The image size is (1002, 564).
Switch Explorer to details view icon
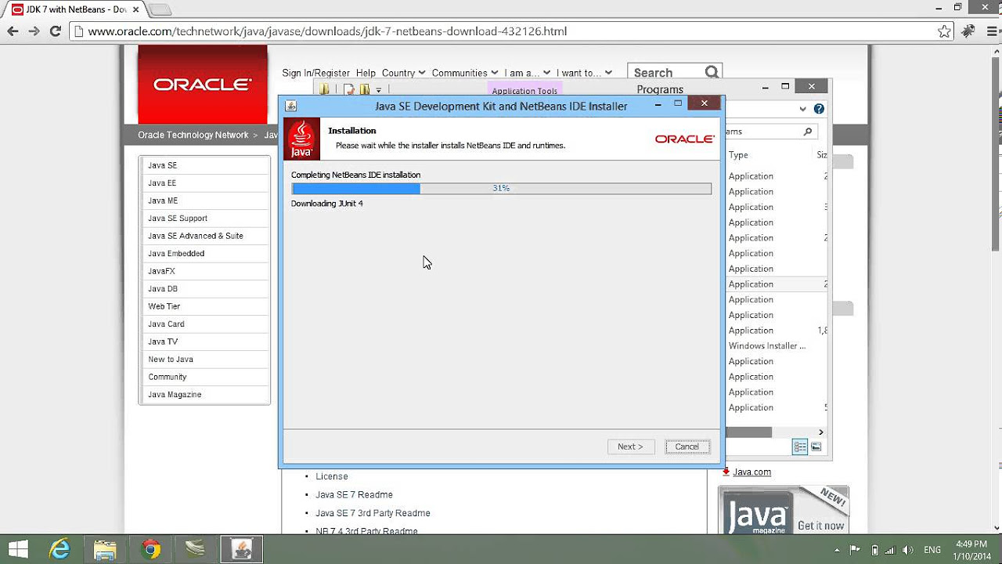click(x=800, y=446)
